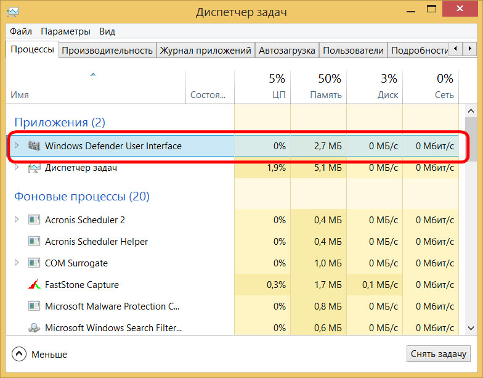Sort by the Состояние column header
483x378 pixels.
[x=209, y=88]
